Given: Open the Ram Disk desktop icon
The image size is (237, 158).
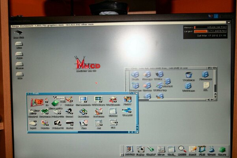Looking at the screenshot, I should pyautogui.click(x=18, y=33).
